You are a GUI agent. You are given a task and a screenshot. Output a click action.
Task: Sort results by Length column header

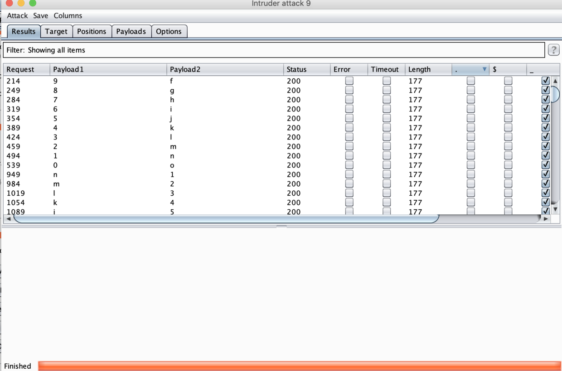[419, 69]
